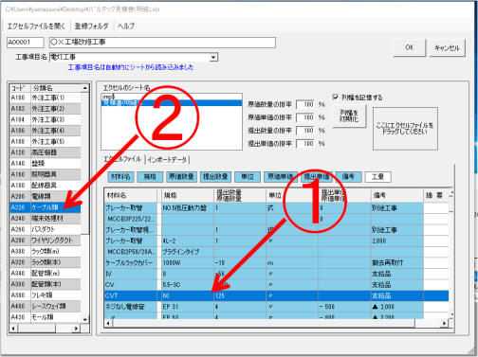Click the ここにエクセルファイルをドラッグしてください drop area
Screen dimensions: 478x357
tap(405, 129)
